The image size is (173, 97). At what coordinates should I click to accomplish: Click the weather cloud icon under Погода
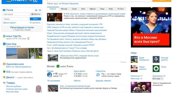49,75
